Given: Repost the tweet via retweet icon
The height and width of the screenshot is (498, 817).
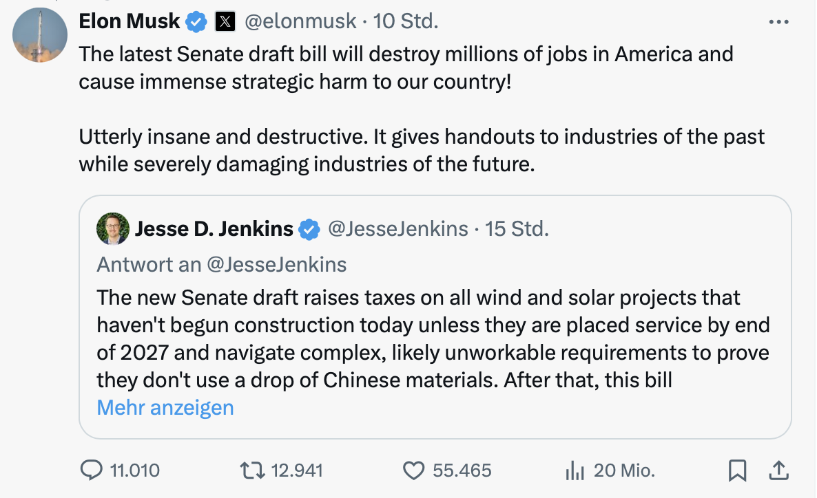Looking at the screenshot, I should pyautogui.click(x=251, y=470).
